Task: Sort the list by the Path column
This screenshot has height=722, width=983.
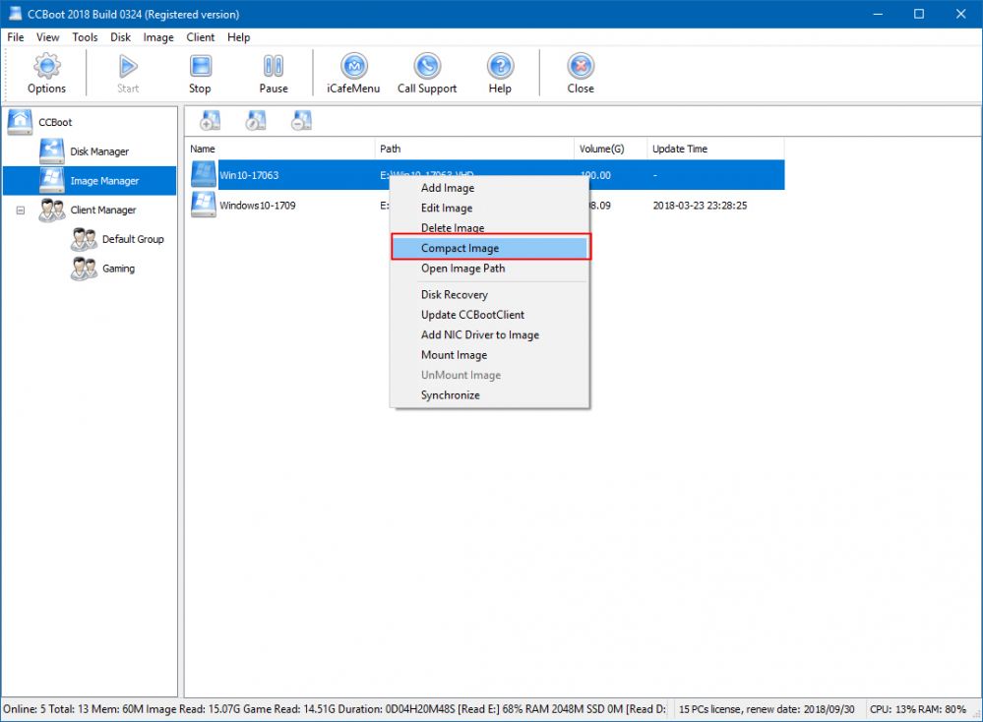Action: (474, 149)
